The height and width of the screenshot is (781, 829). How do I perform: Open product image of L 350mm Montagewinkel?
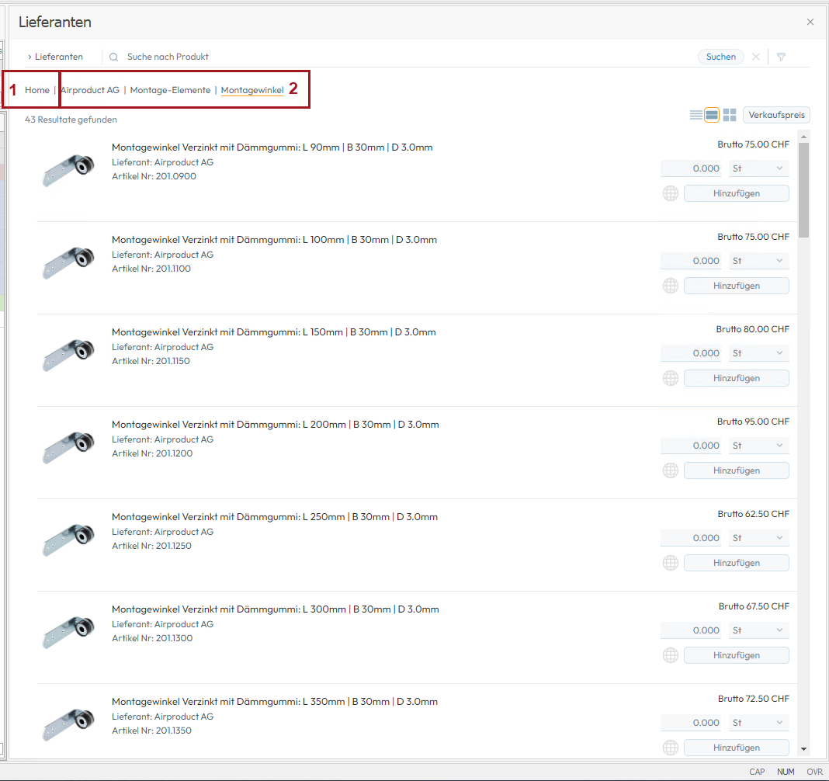click(68, 724)
